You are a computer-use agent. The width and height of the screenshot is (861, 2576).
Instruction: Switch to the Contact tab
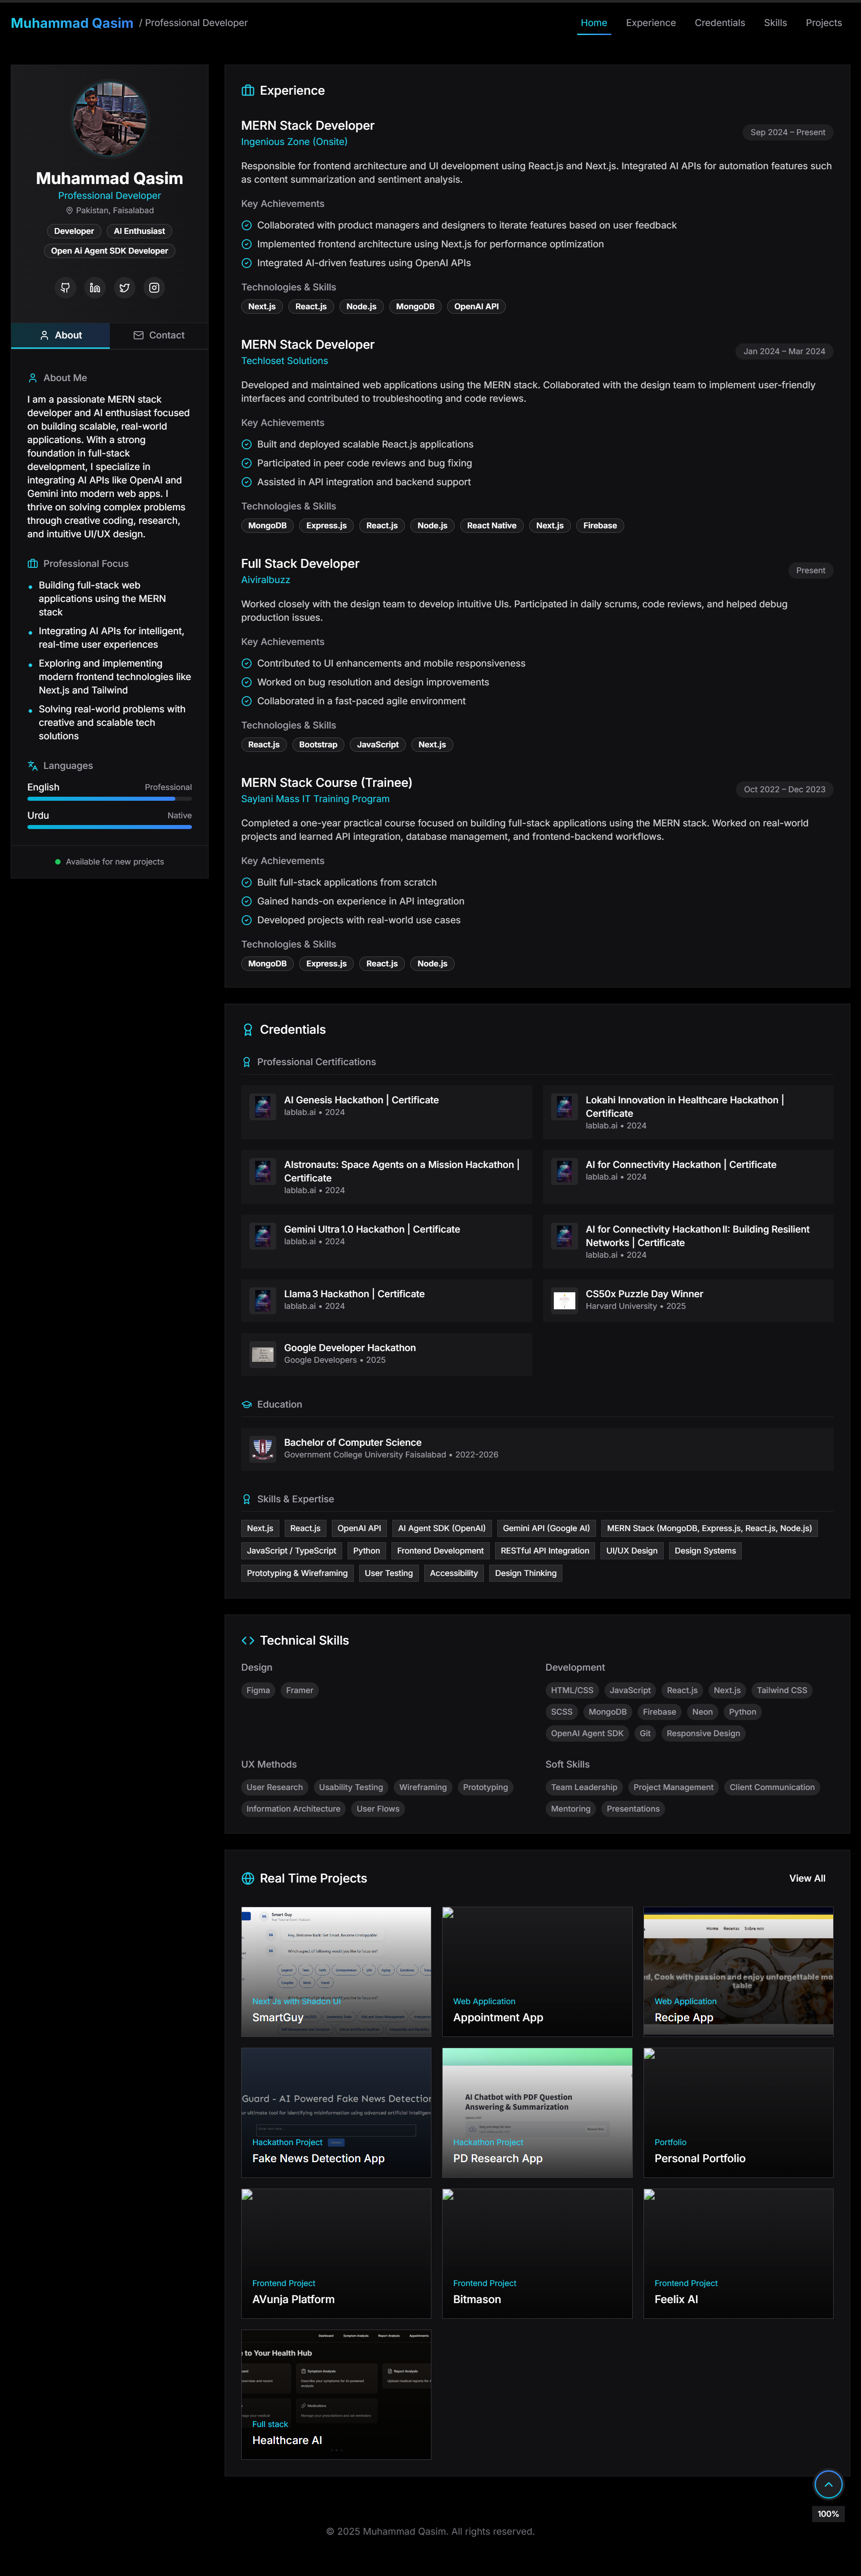159,336
